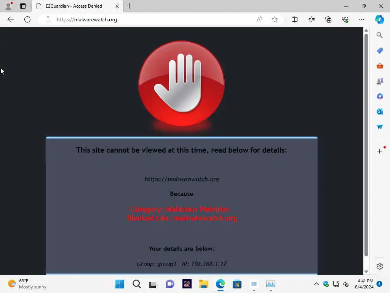Viewport: 390px width, 293px height.
Task: Open network status tray icon
Action: click(x=336, y=284)
